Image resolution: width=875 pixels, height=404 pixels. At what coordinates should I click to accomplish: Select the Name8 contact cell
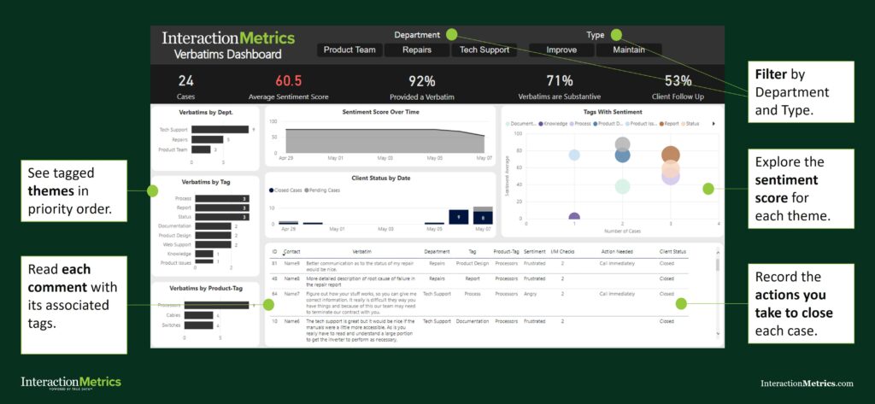tap(292, 278)
